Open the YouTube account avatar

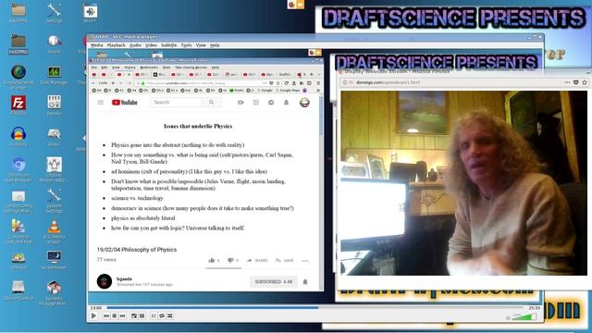pos(304,103)
